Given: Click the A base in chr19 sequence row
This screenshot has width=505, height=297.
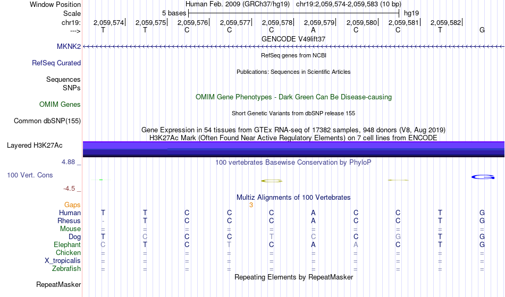Looking at the screenshot, I should 314,30.
